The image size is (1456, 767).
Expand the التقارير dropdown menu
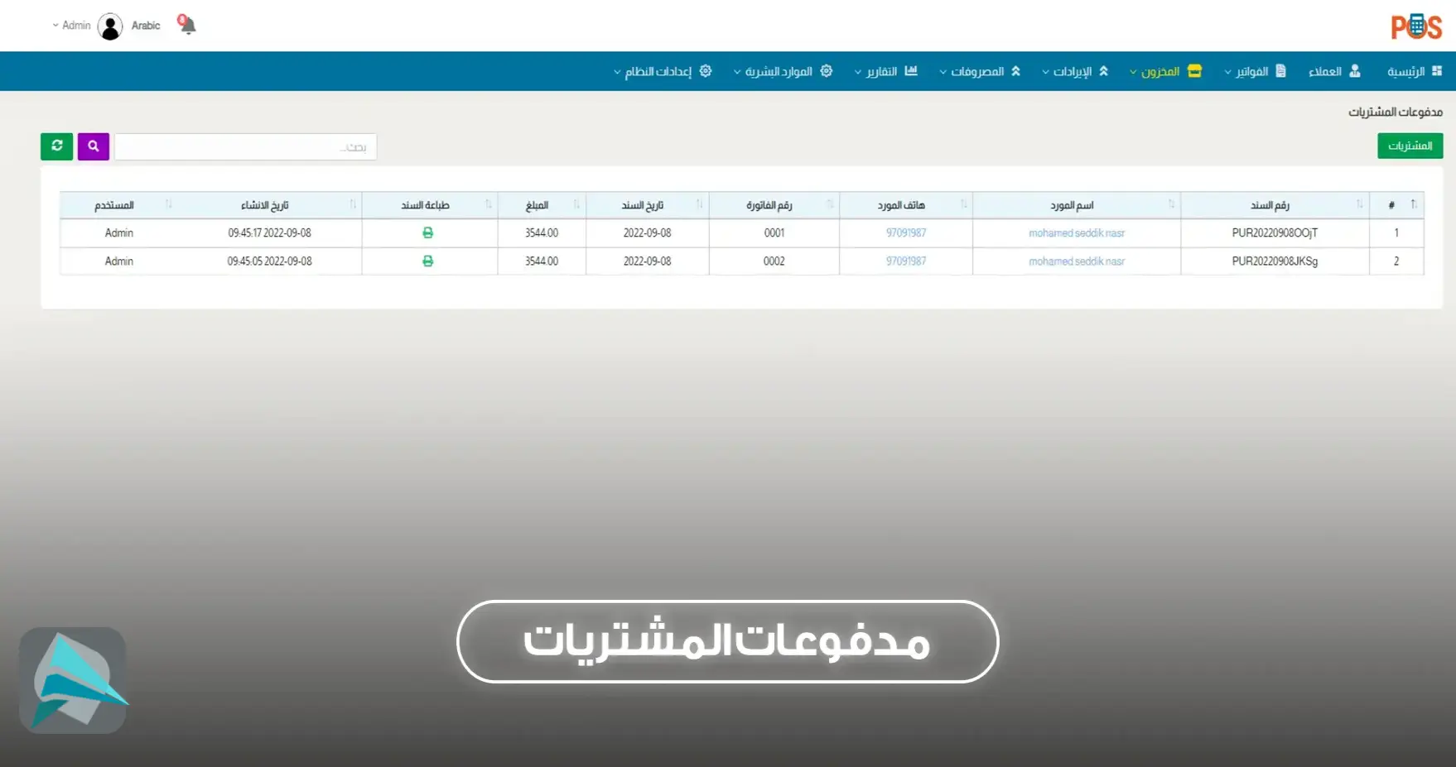click(886, 72)
